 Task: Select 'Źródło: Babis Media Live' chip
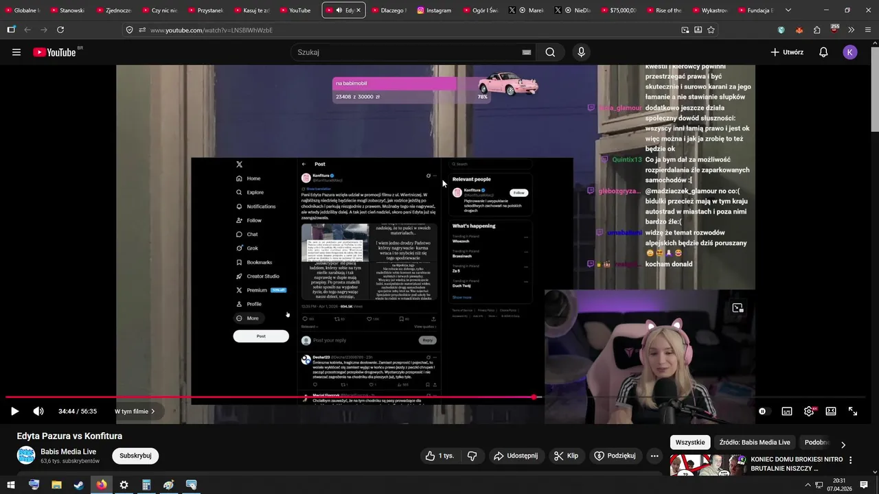755,443
